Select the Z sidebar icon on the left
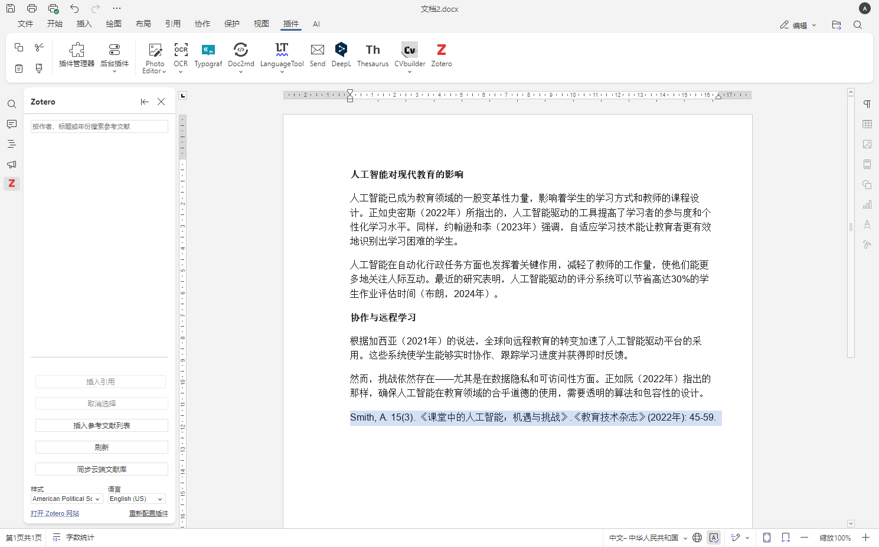The height and width of the screenshot is (547, 879). [12, 184]
